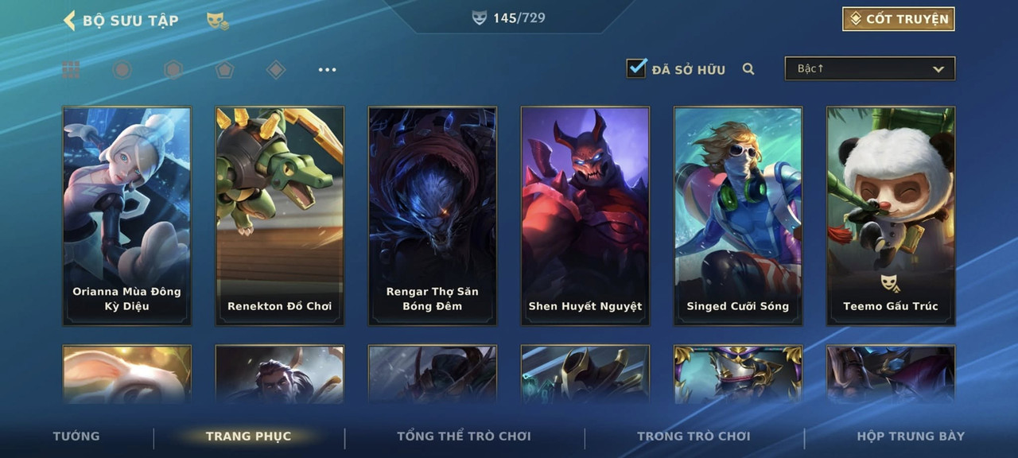Select the circle tier filter icon
This screenshot has width=1018, height=458.
[122, 70]
